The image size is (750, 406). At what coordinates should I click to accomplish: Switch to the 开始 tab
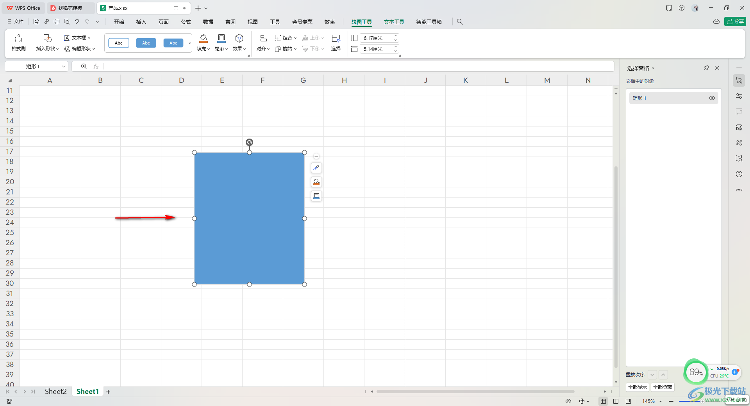[119, 22]
